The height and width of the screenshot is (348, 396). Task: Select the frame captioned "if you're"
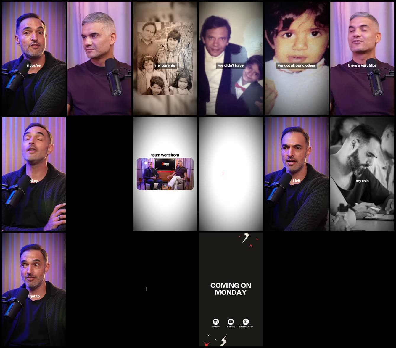pyautogui.click(x=34, y=59)
